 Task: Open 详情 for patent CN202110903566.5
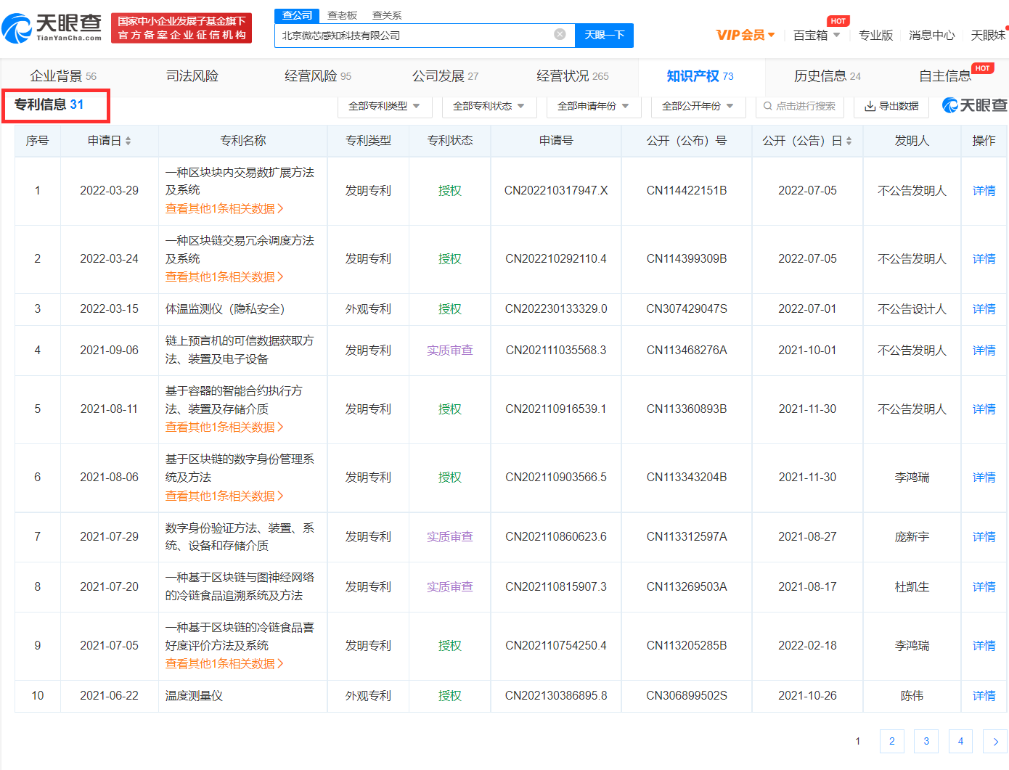984,478
